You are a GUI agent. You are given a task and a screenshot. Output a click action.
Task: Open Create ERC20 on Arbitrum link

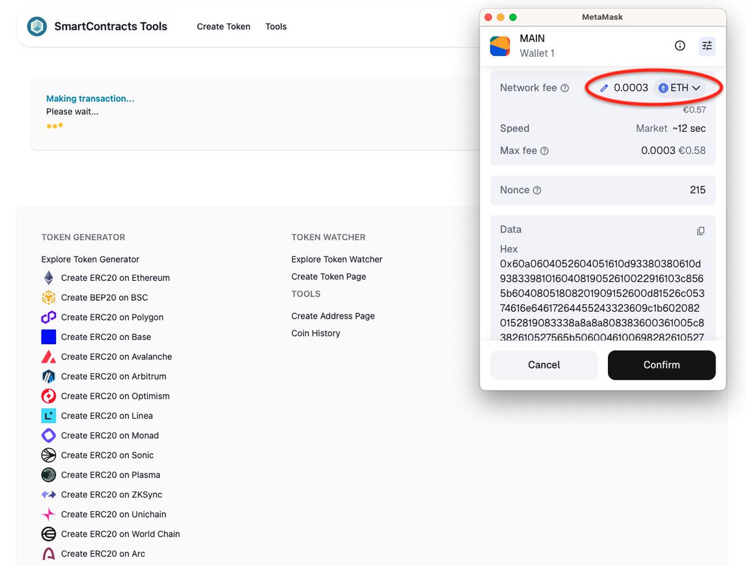(x=114, y=377)
